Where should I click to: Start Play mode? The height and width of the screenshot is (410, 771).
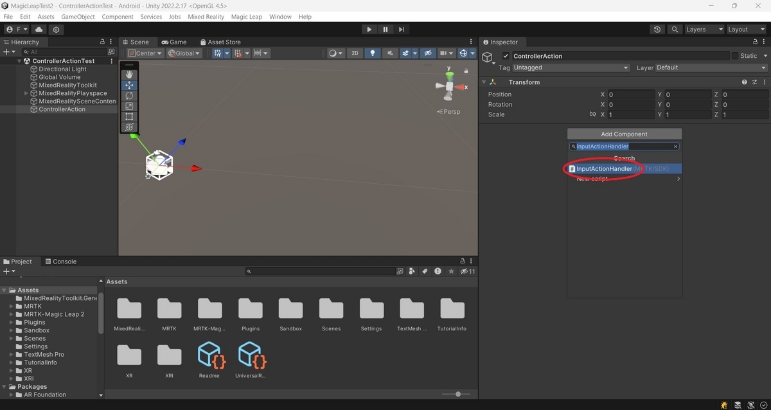click(x=369, y=30)
